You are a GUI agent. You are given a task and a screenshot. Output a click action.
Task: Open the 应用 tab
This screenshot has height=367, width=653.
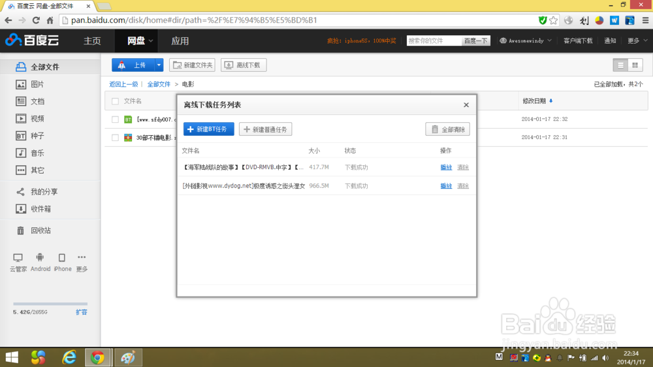(180, 41)
